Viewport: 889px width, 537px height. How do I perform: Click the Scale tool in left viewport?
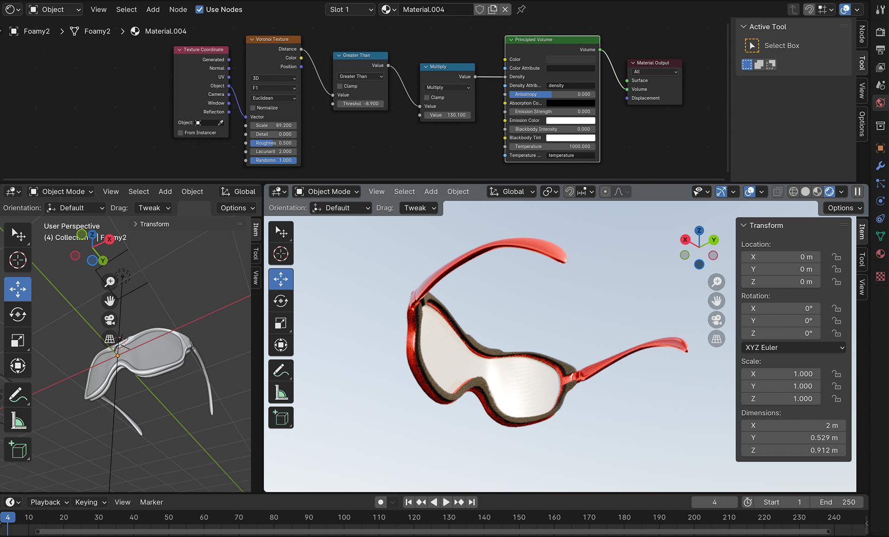(18, 341)
